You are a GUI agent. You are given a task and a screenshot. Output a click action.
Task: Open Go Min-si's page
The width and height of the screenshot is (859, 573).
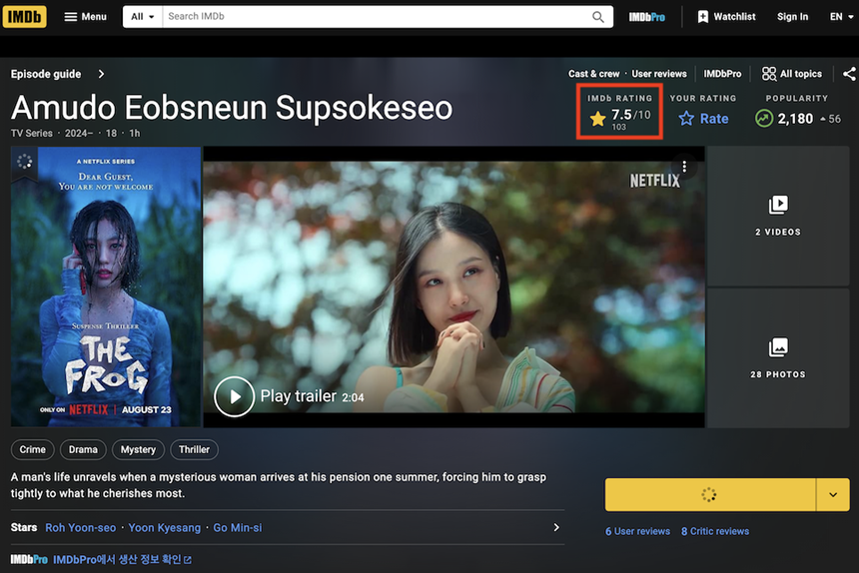click(x=237, y=527)
